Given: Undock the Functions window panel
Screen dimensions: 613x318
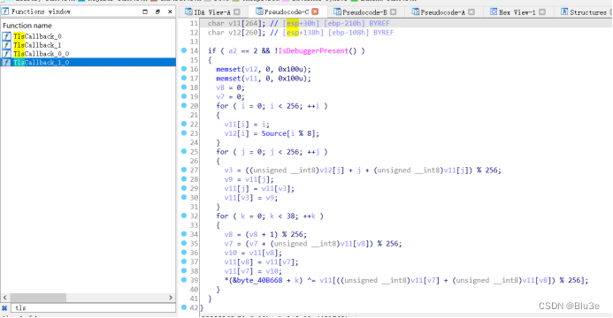Looking at the screenshot, I should point(157,11).
